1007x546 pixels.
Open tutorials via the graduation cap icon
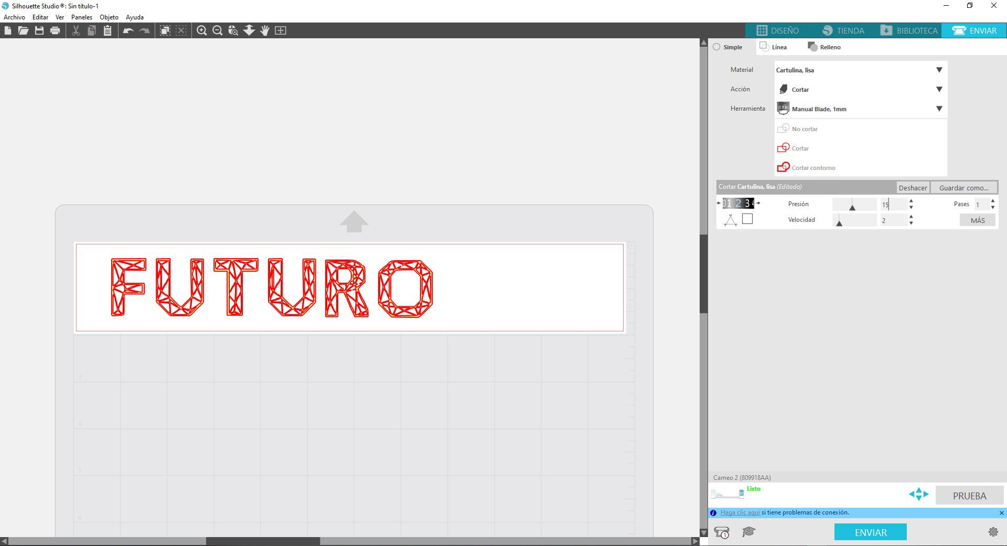click(748, 532)
